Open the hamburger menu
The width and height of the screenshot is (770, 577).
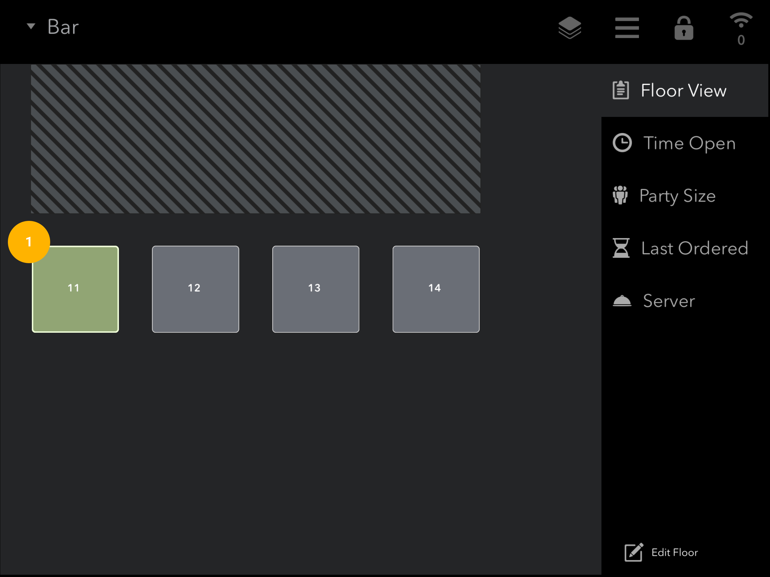click(x=627, y=28)
